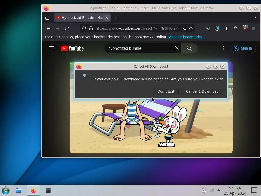Clear the YouTube search query
This screenshot has width=261, height=196.
pos(177,48)
